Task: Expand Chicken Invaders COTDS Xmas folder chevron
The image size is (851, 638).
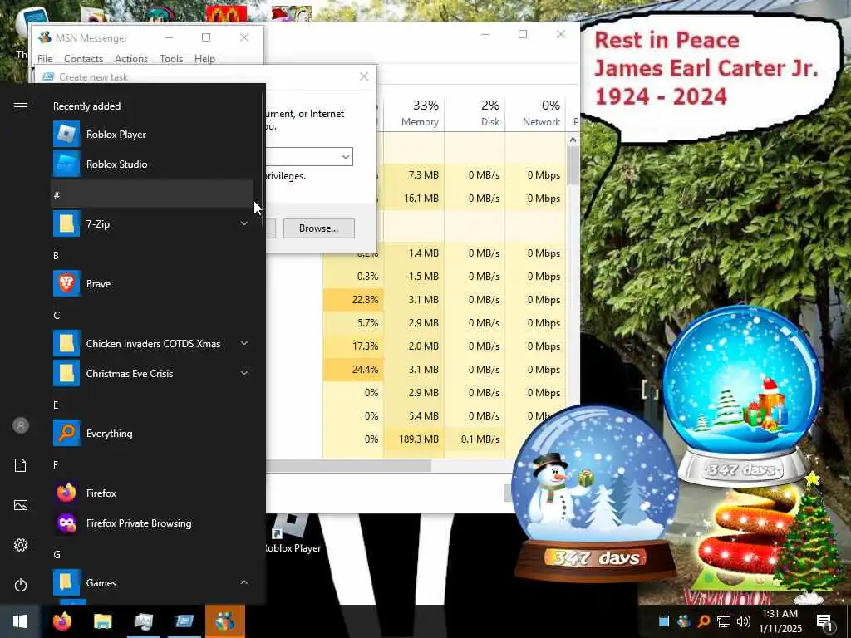Action: click(x=244, y=343)
